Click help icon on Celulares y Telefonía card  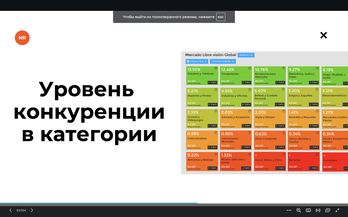point(216,68)
